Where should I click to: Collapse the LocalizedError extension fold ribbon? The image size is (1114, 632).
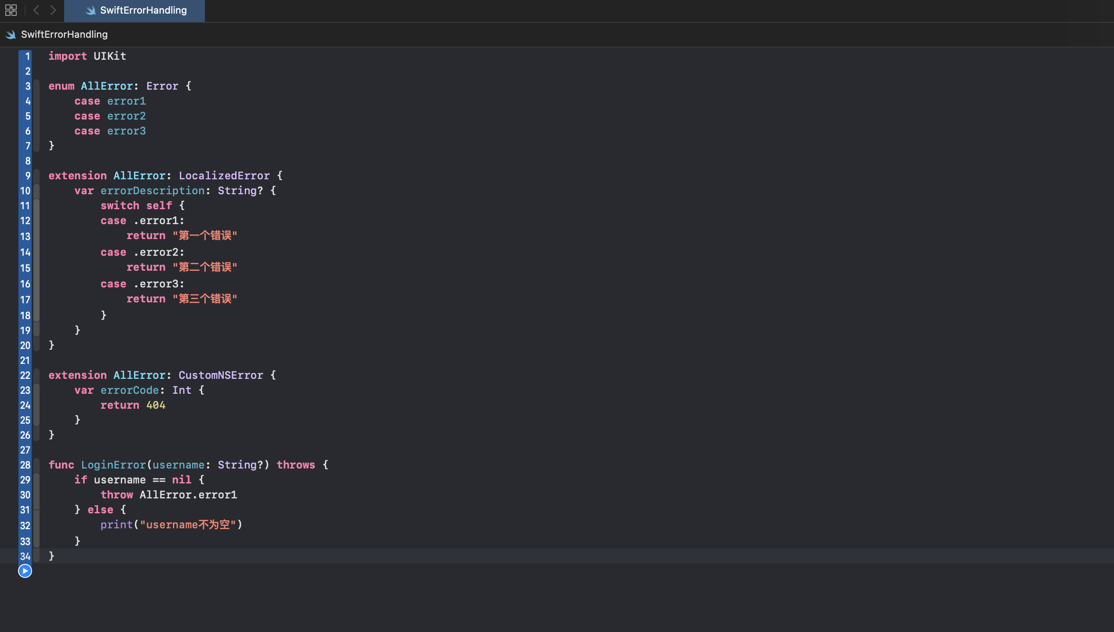point(37,176)
